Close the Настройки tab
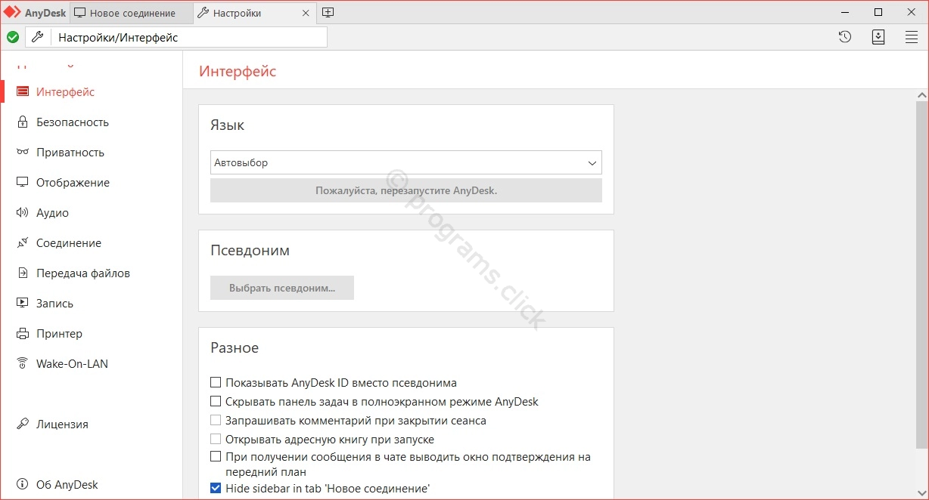The width and height of the screenshot is (929, 500). [306, 13]
